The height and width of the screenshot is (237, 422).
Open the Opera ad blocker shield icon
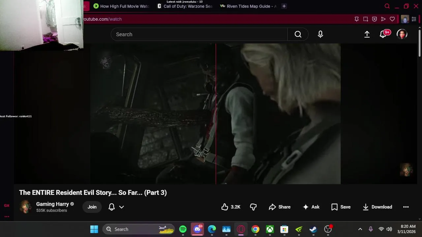point(375,19)
